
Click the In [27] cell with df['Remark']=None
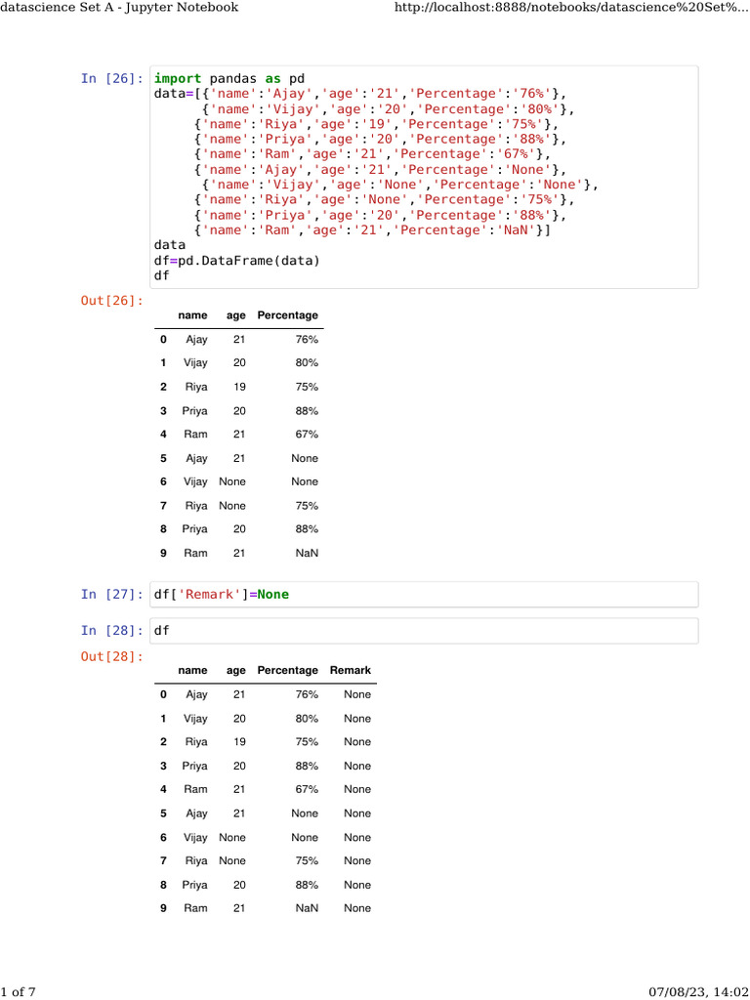pos(424,595)
